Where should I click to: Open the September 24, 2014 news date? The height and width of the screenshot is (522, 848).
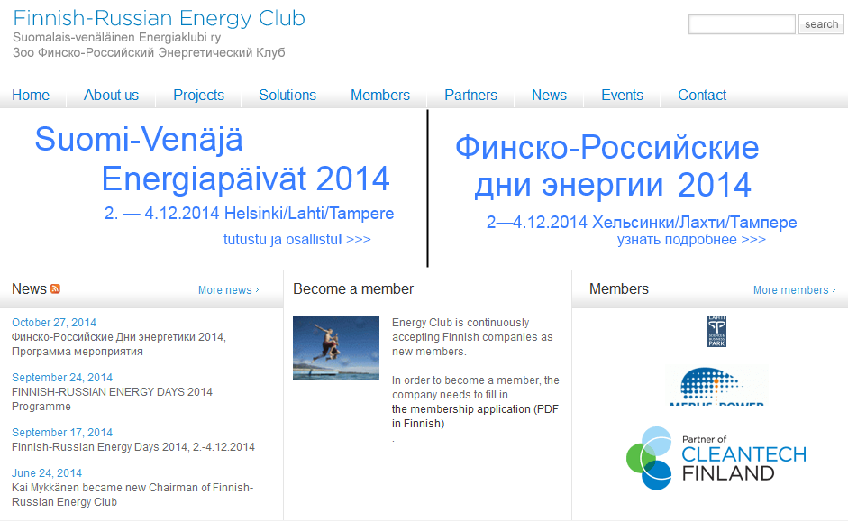point(62,378)
